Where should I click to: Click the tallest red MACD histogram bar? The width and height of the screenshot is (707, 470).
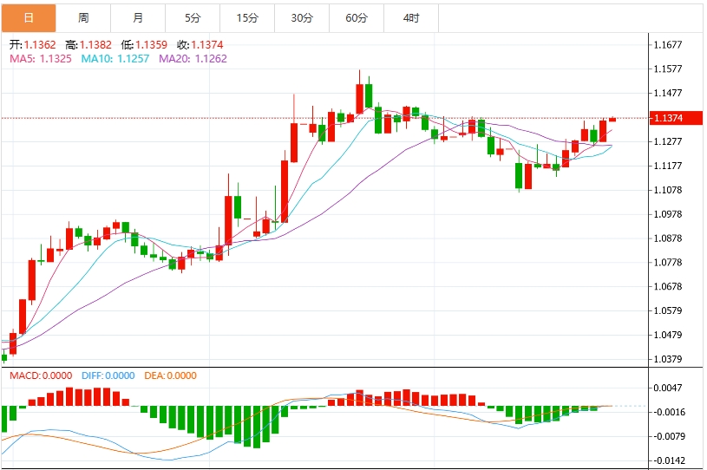(x=69, y=396)
